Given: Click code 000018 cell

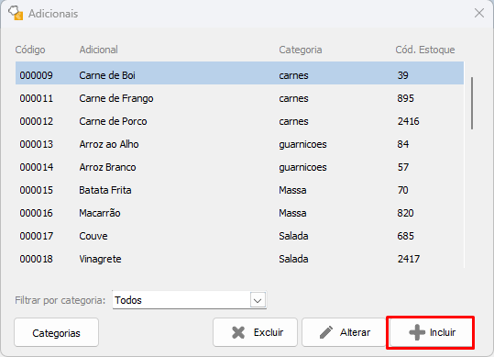Looking at the screenshot, I should (x=37, y=259).
